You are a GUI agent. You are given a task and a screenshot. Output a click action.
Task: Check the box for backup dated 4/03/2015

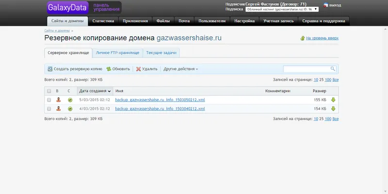pyautogui.click(x=49, y=109)
